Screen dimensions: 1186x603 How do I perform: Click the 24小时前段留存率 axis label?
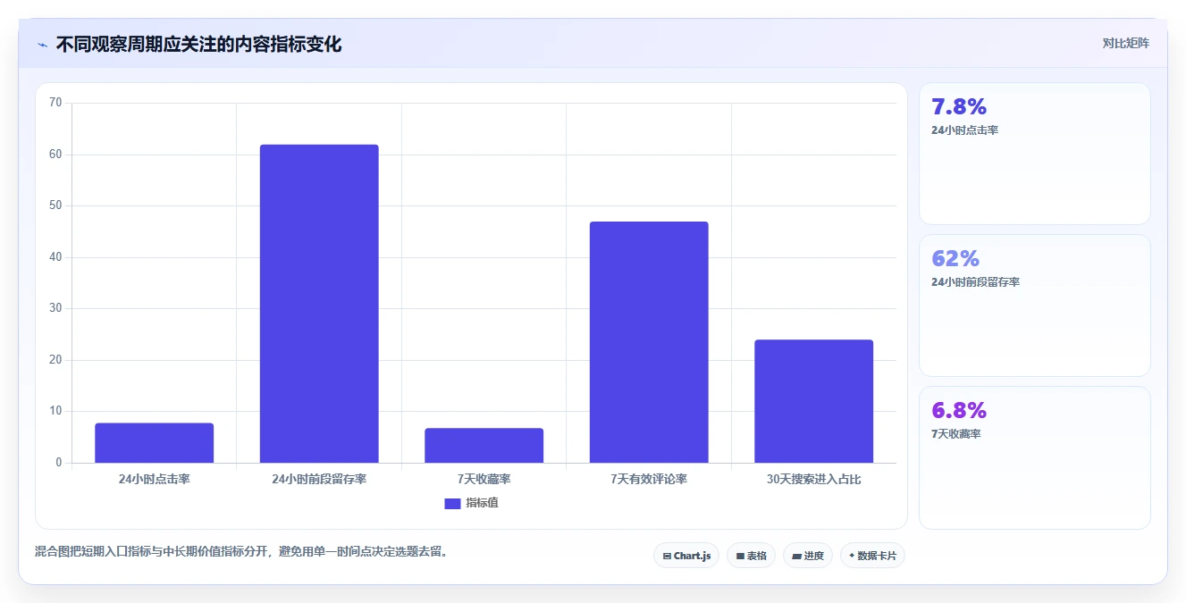tap(319, 479)
